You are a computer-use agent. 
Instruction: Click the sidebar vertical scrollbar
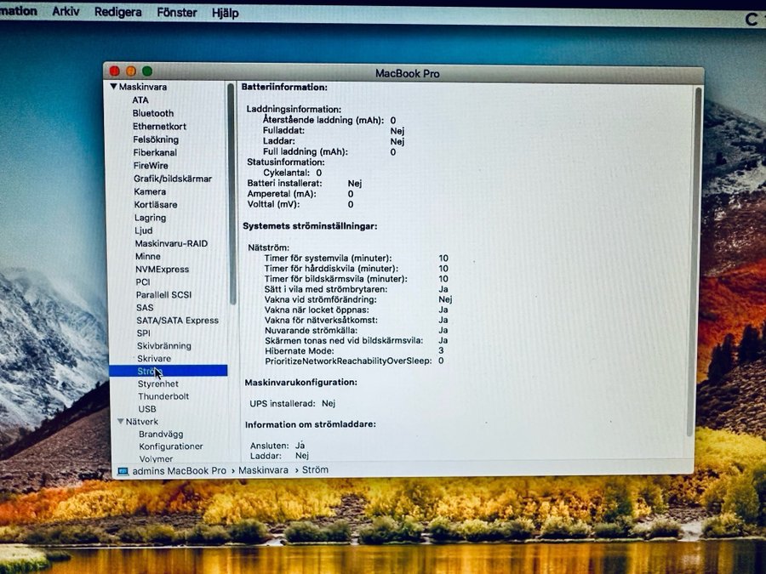(232, 196)
